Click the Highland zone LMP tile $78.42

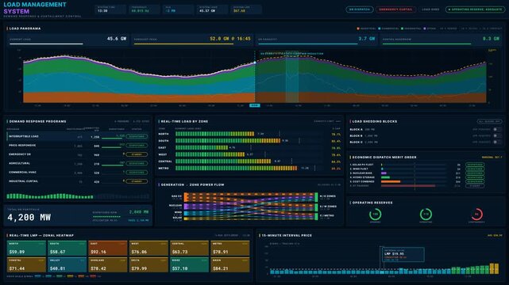pyautogui.click(x=108, y=264)
